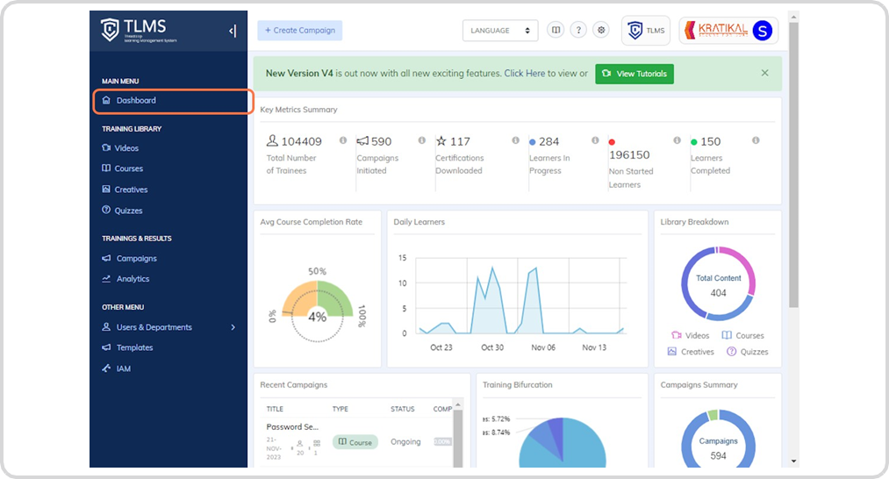889x479 pixels.
Task: Click the TLMS app switcher button
Action: 646,31
